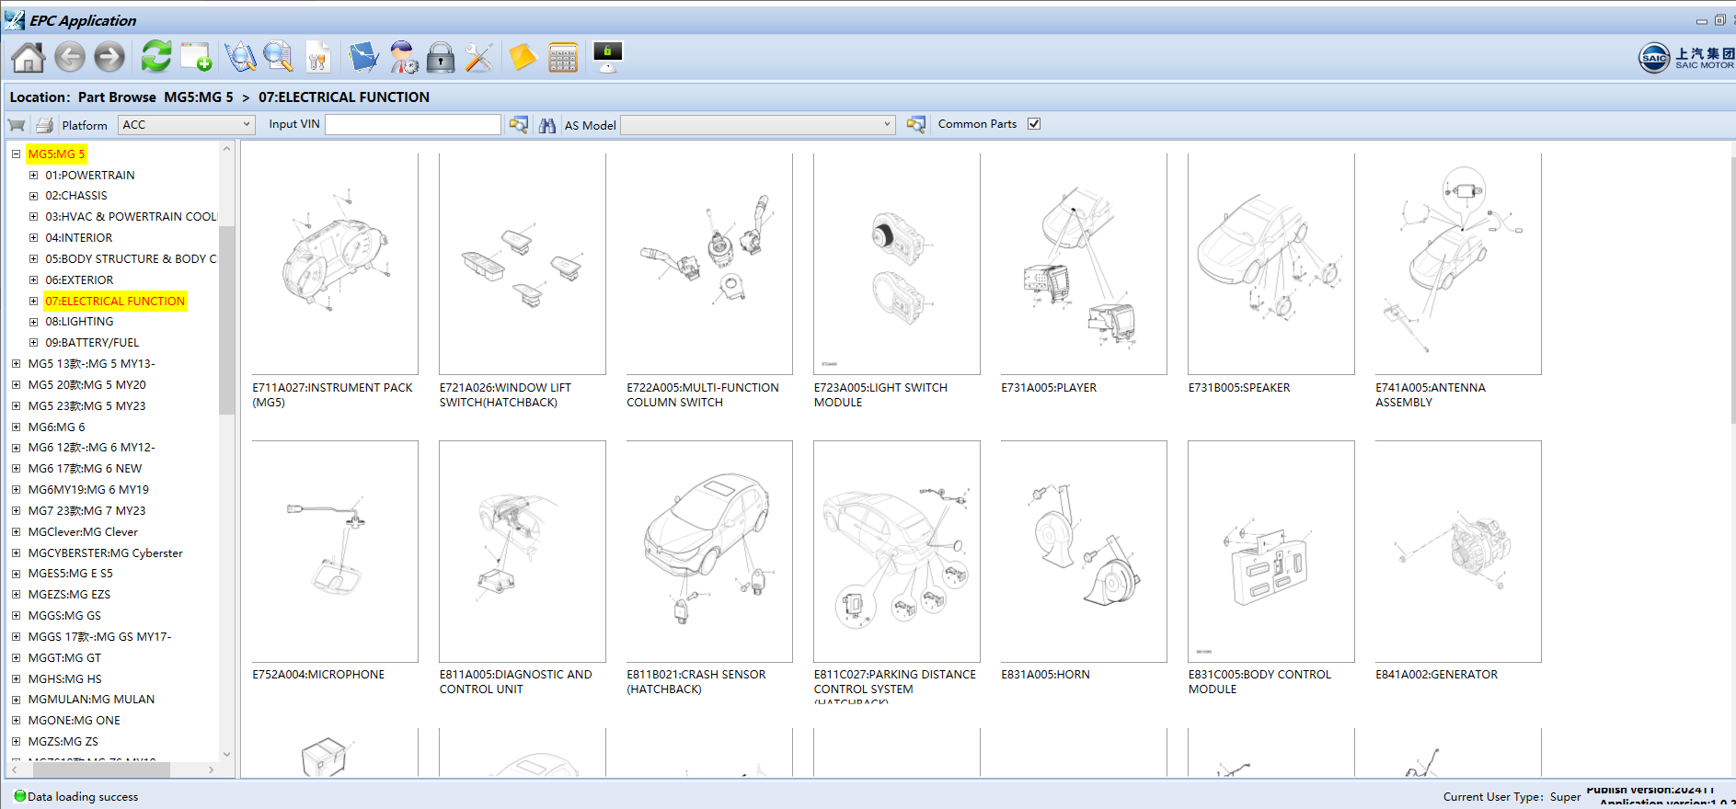
Task: Expand the 08:LIGHTING node
Action: click(x=33, y=322)
